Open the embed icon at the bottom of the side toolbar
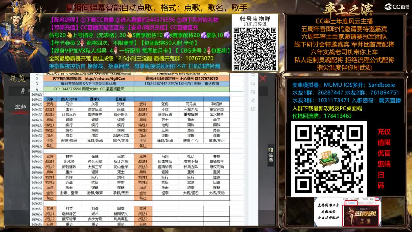 point(253,109)
